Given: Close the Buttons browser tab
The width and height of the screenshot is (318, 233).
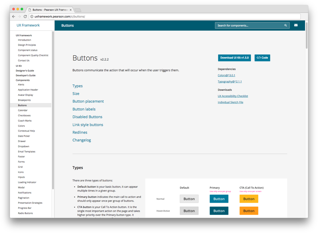Looking at the screenshot, I should [71, 10].
